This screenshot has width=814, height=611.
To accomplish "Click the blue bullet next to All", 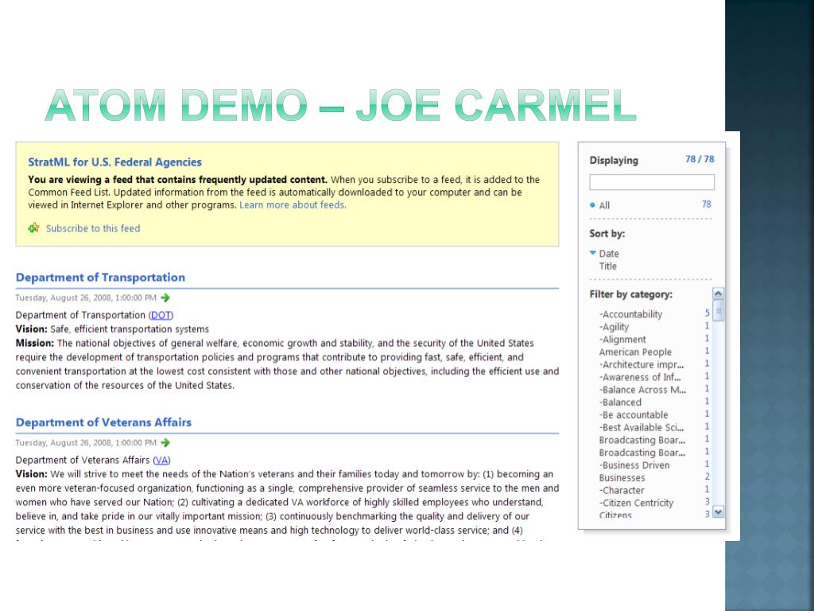I will [592, 205].
